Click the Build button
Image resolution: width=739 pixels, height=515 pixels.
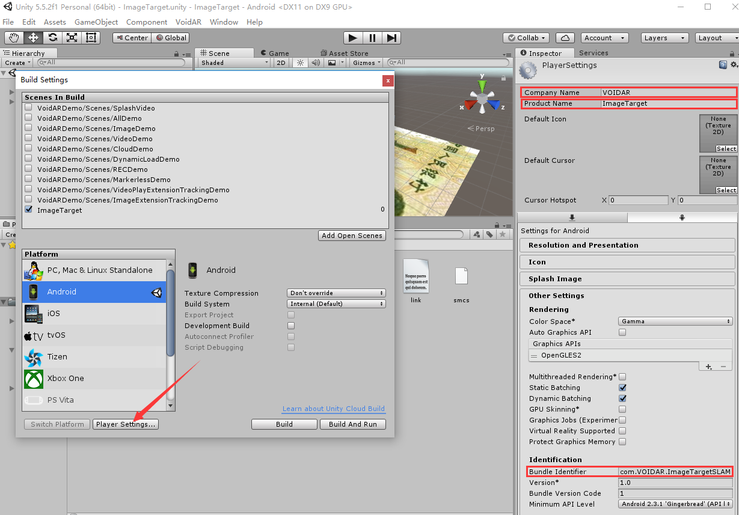pos(284,424)
